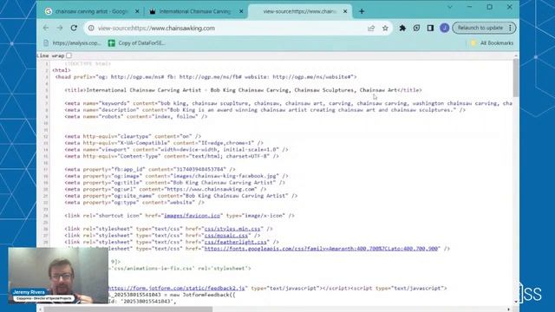Open the https://analysis.cop... bookmark
This screenshot has height=312, width=555.
(x=72, y=42)
